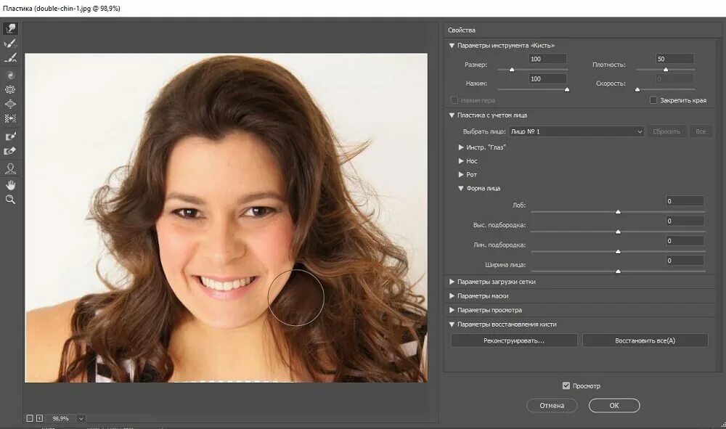Click the Нажим slider handle
Screen dimensions: 726x429
tap(567, 89)
